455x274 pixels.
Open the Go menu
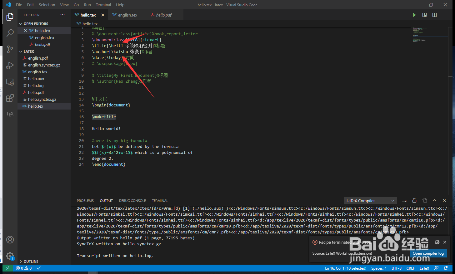[x=76, y=5]
